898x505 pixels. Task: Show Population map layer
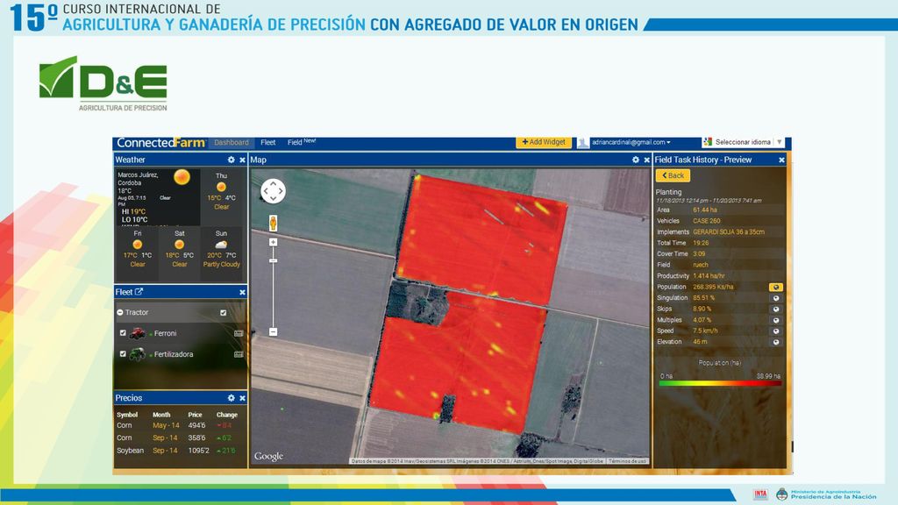[776, 287]
